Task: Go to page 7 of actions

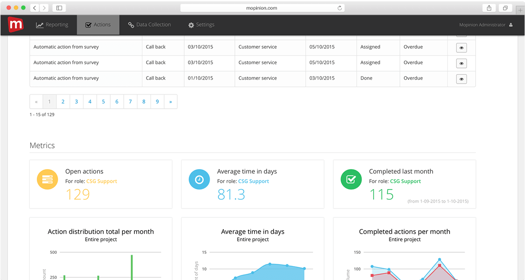Action: coord(130,102)
